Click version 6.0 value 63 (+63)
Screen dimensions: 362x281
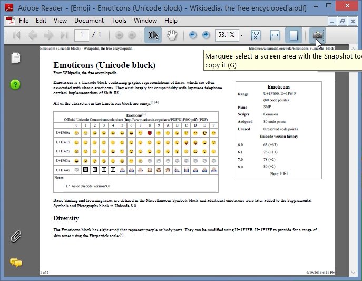(270, 145)
